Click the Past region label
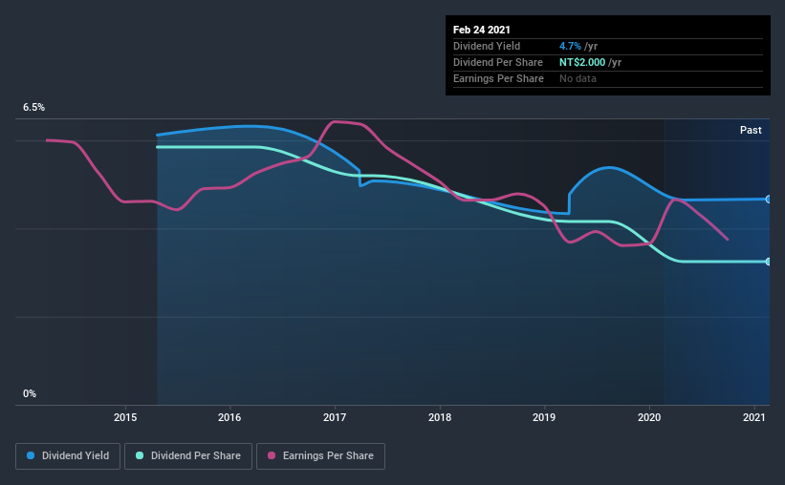 [x=751, y=130]
